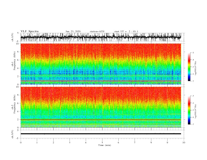Click inside the ch.2 spectrogram panel
Image resolution: width=207 pixels, height=160 pixels.
pyautogui.click(x=101, y=107)
